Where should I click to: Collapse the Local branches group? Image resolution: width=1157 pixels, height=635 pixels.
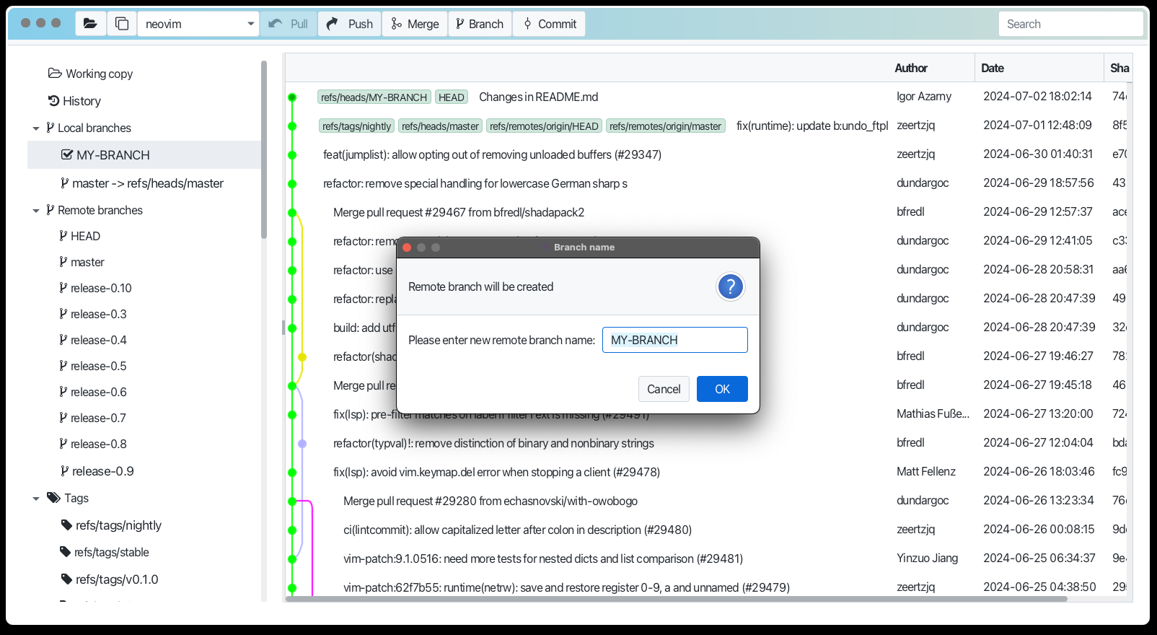[x=36, y=128]
